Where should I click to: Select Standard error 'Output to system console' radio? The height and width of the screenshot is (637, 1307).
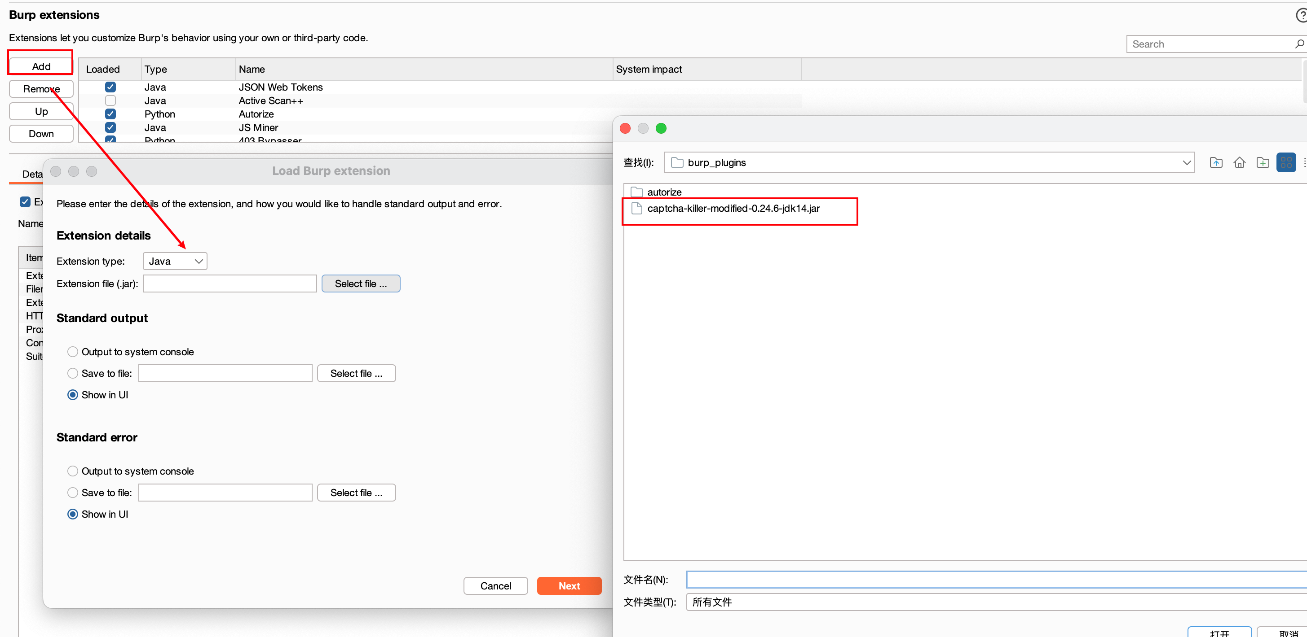pos(73,471)
